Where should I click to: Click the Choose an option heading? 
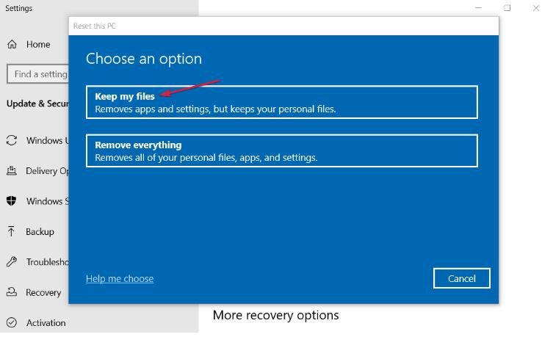coord(144,59)
